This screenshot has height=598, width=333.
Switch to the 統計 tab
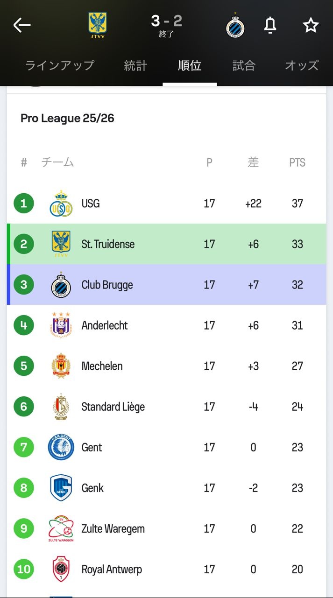(135, 65)
